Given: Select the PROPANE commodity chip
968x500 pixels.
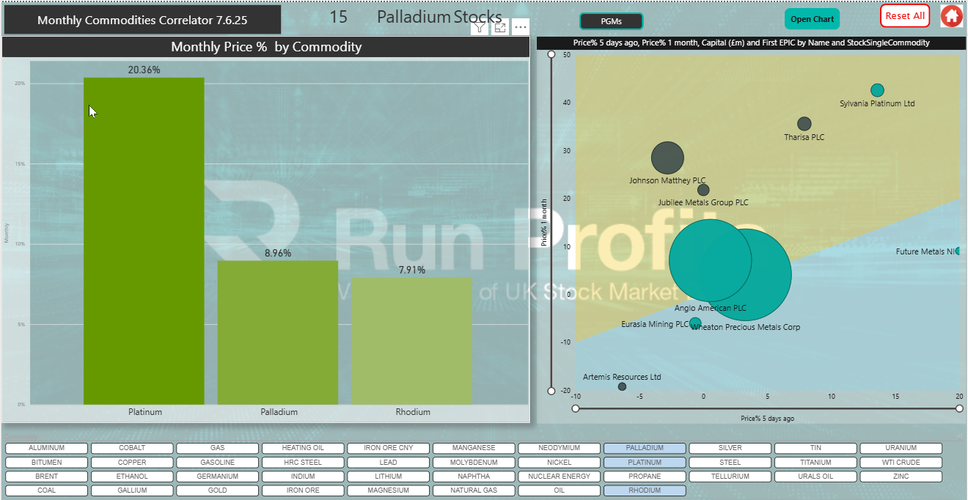Looking at the screenshot, I should click(x=645, y=477).
